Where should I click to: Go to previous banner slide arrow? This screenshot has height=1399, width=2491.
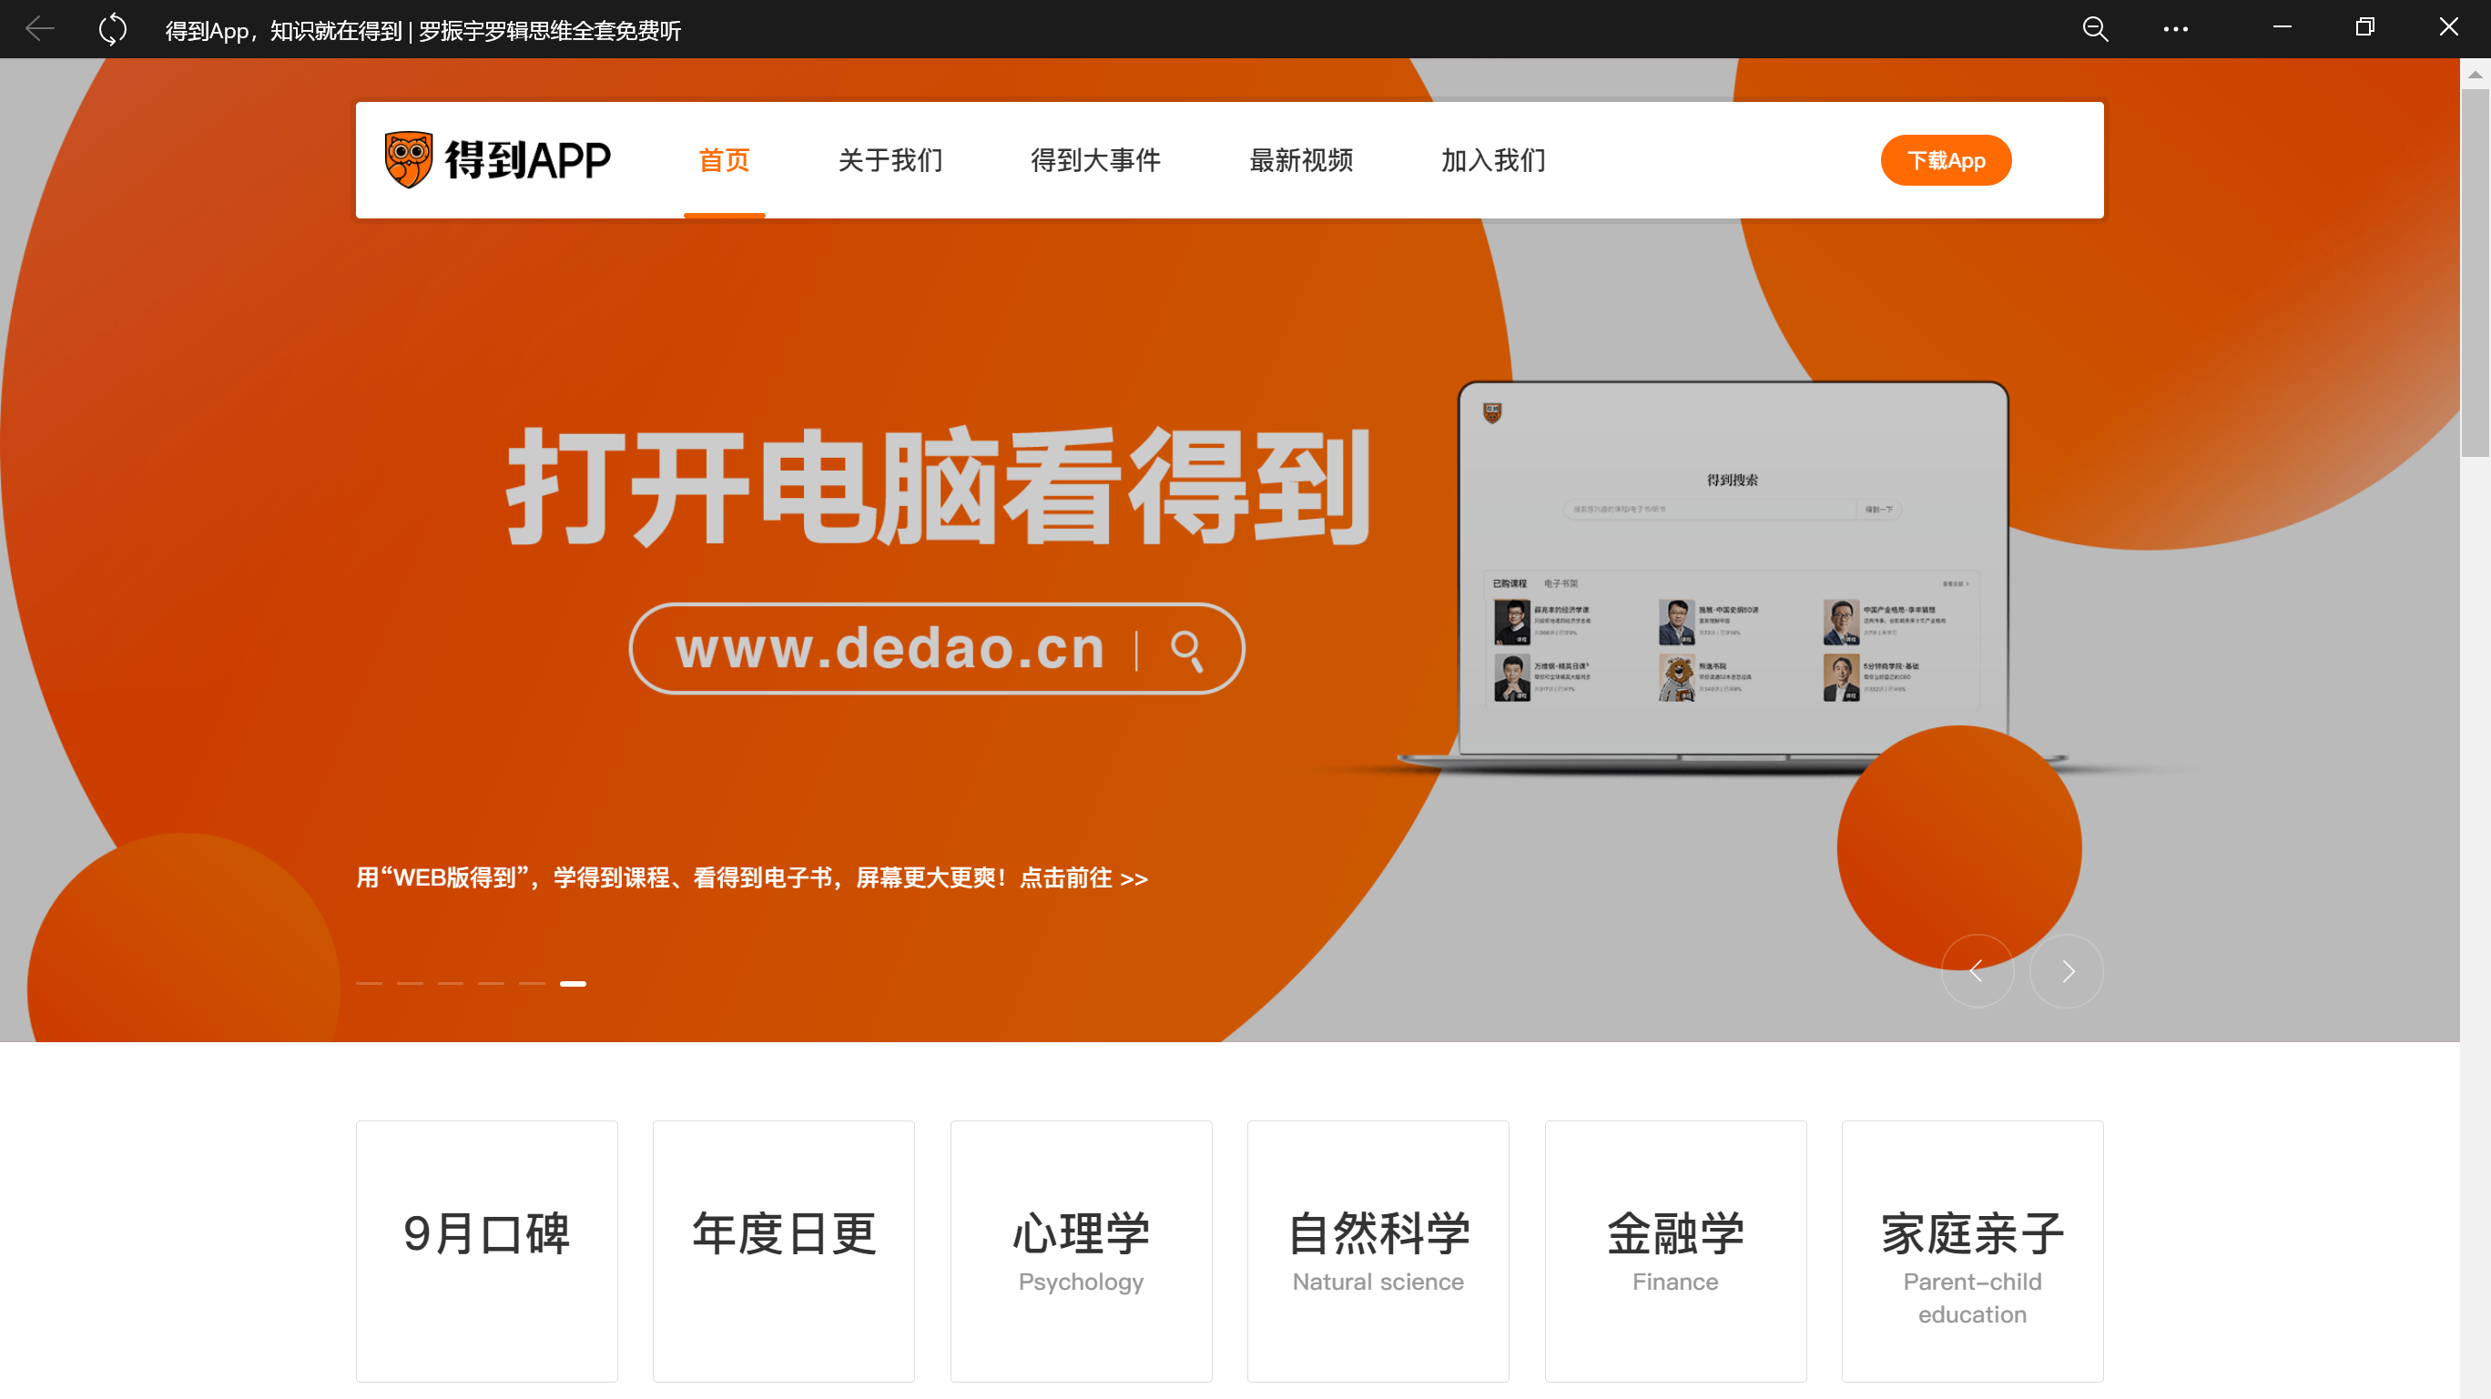click(x=1978, y=970)
